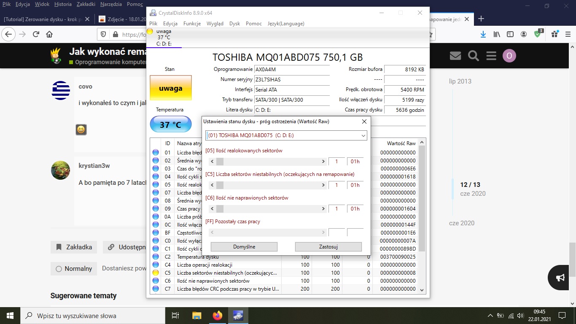Screen dimensions: 576x324
Task: Open the Firefox hamburger menu
Action: (x=568, y=34)
